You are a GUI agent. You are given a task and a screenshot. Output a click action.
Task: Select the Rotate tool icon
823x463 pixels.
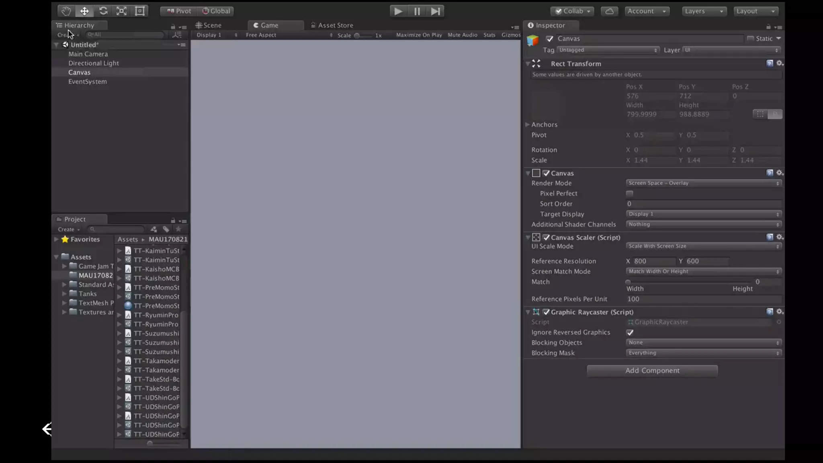(103, 11)
